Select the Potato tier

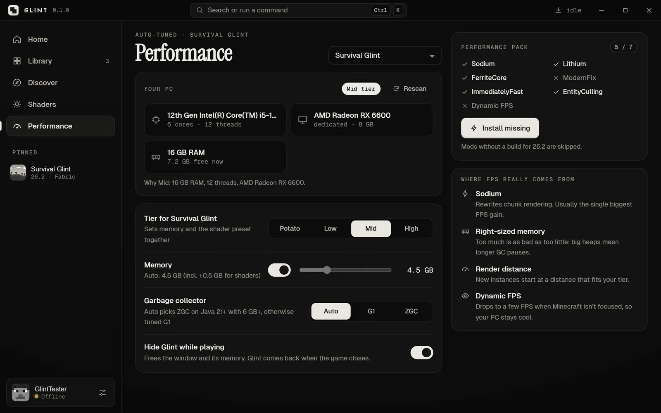(x=290, y=229)
